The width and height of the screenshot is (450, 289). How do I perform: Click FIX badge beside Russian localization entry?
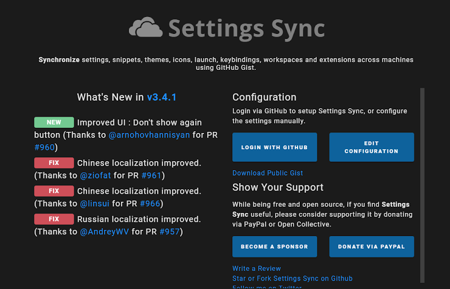(54, 219)
